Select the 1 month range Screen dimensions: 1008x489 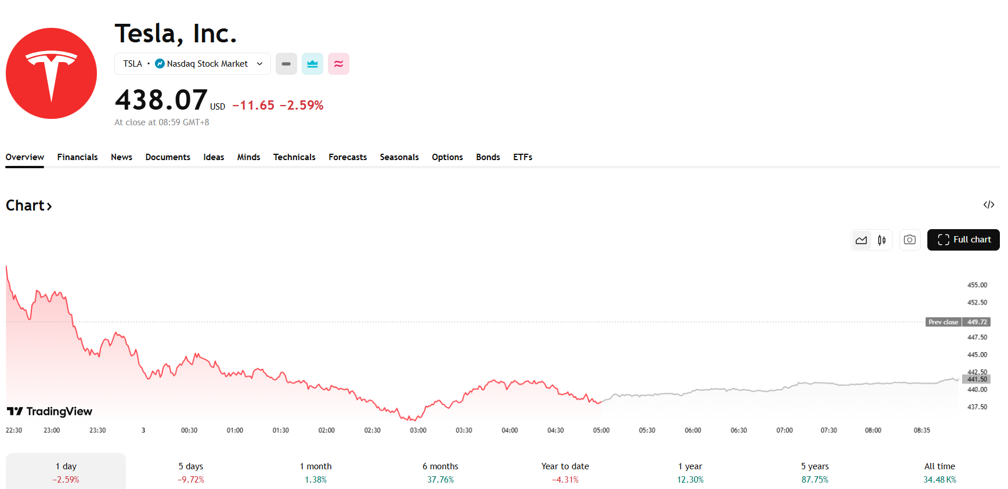point(316,472)
